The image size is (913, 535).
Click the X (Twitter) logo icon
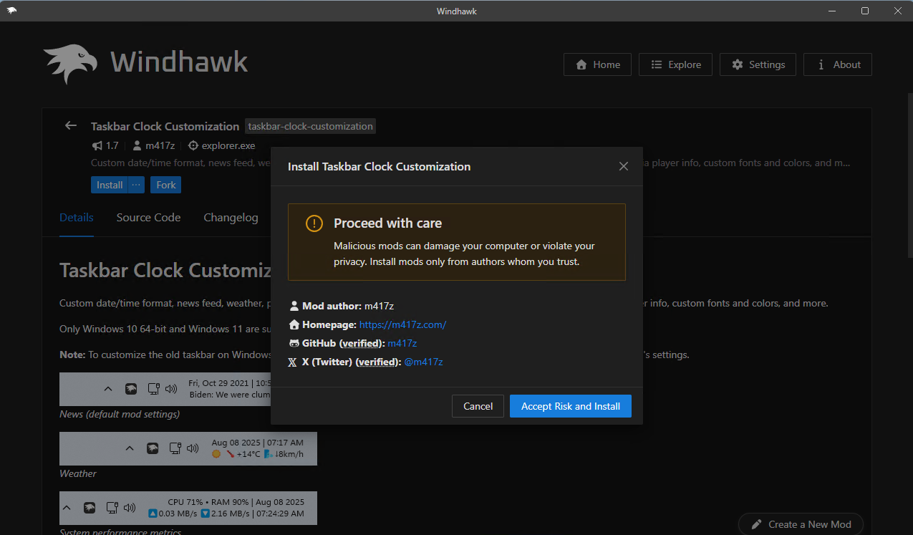coord(292,362)
